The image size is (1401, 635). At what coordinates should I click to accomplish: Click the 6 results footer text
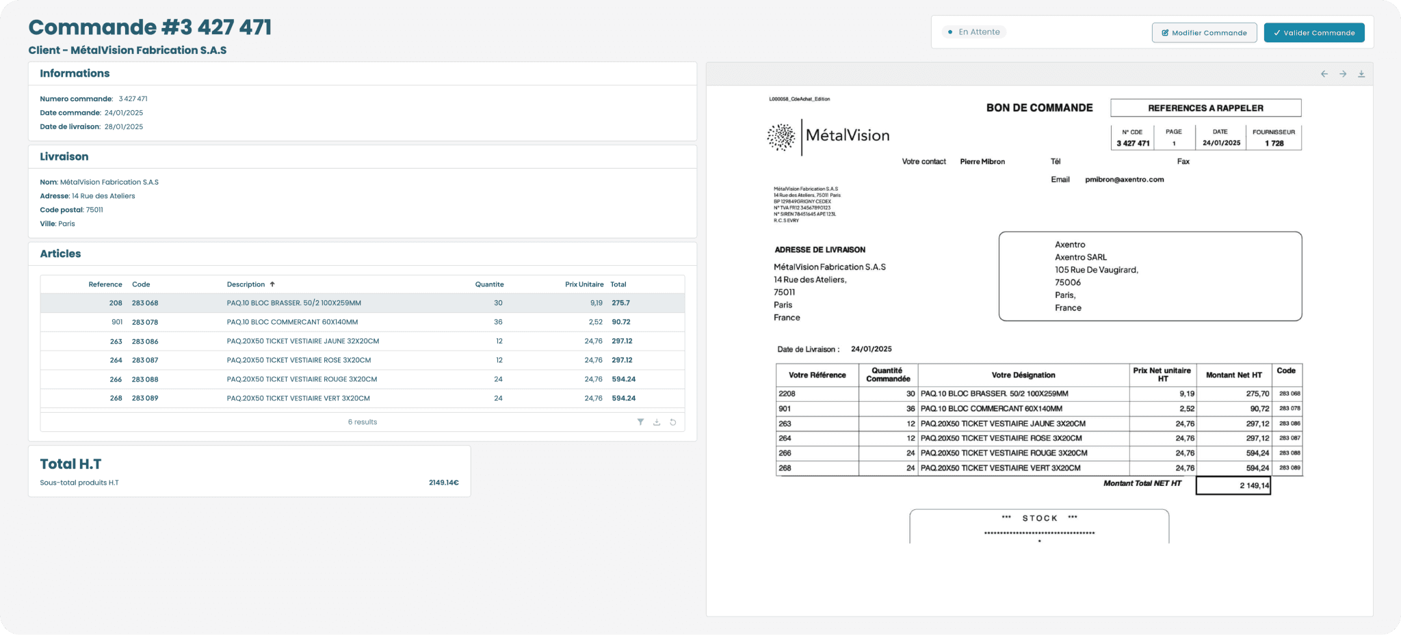click(x=363, y=422)
